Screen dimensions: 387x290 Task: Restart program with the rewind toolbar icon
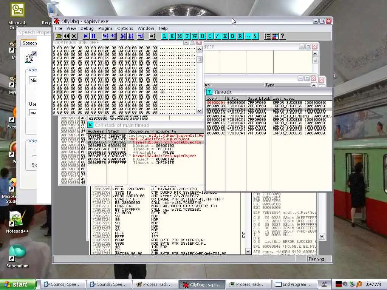[67, 36]
